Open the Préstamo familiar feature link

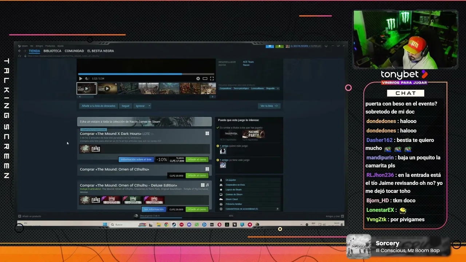pyautogui.click(x=233, y=204)
